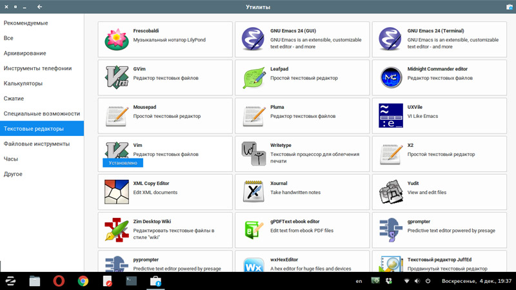Select the Рекомендуемые category
This screenshot has width=516, height=290.
pyautogui.click(x=42, y=23)
